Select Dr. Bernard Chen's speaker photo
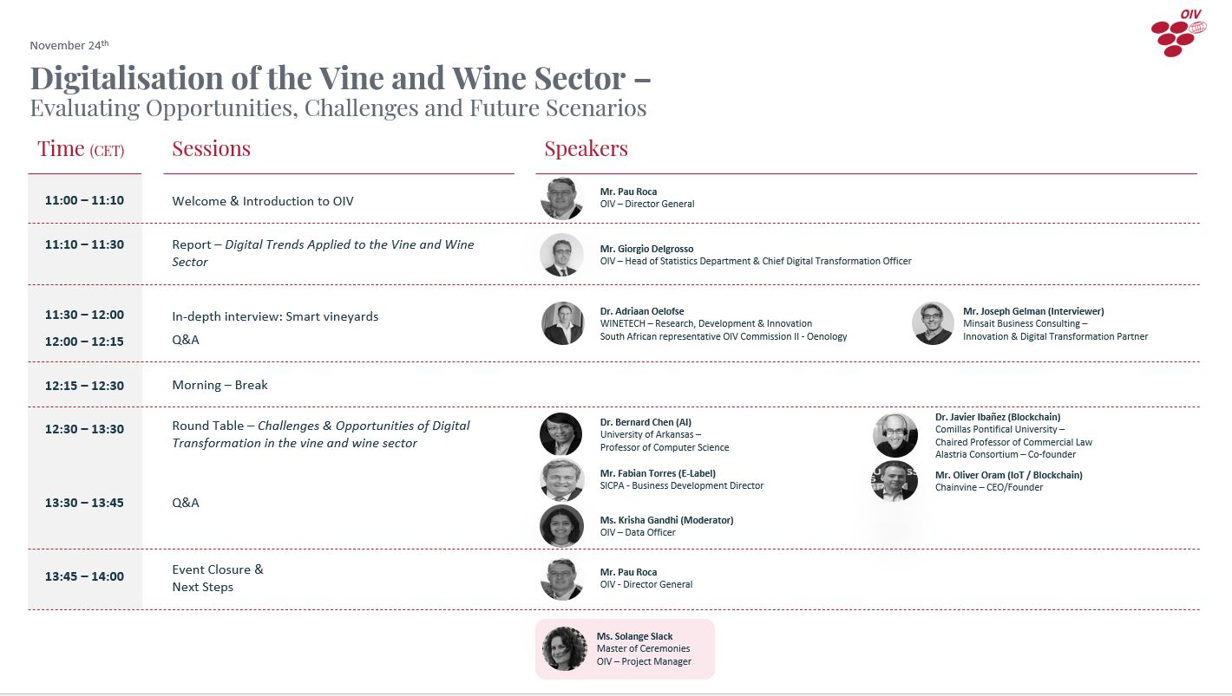The width and height of the screenshot is (1232, 696). pos(560,433)
